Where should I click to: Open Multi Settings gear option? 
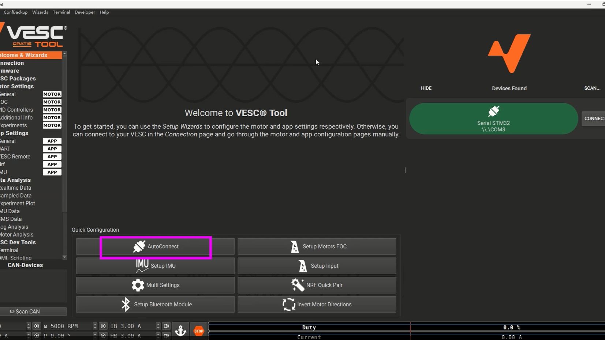point(155,285)
